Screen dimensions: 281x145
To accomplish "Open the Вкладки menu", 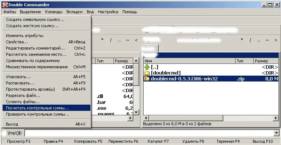I will (x=74, y=12).
